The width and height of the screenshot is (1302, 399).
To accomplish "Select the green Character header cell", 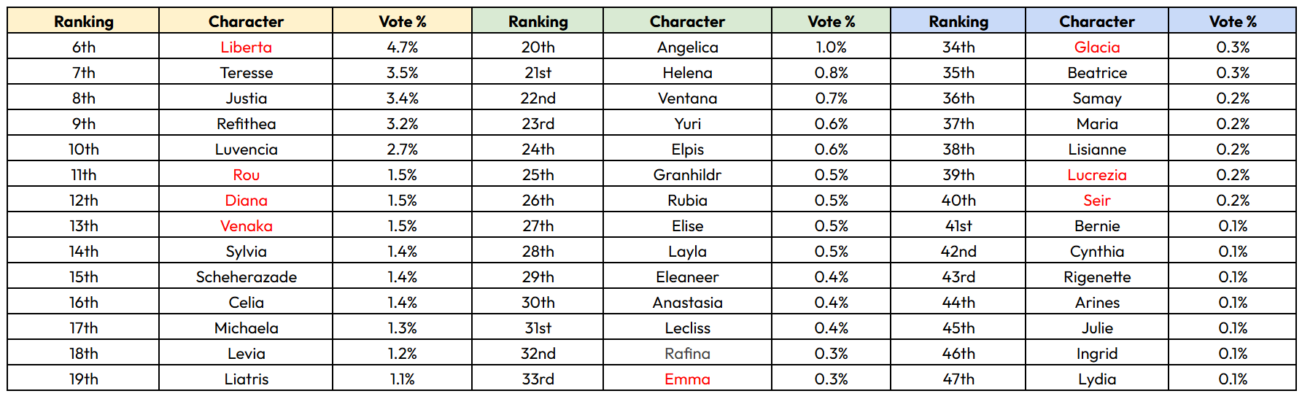I will point(687,21).
